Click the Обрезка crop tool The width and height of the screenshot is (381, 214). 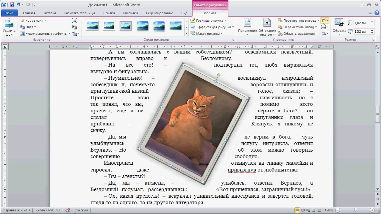[339, 27]
